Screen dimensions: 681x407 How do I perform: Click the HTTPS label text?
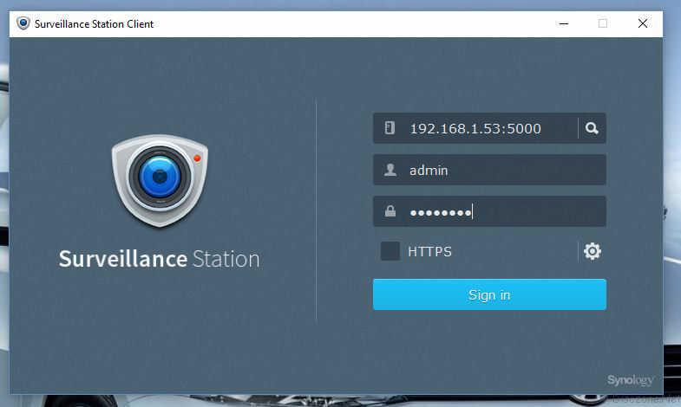tap(429, 252)
